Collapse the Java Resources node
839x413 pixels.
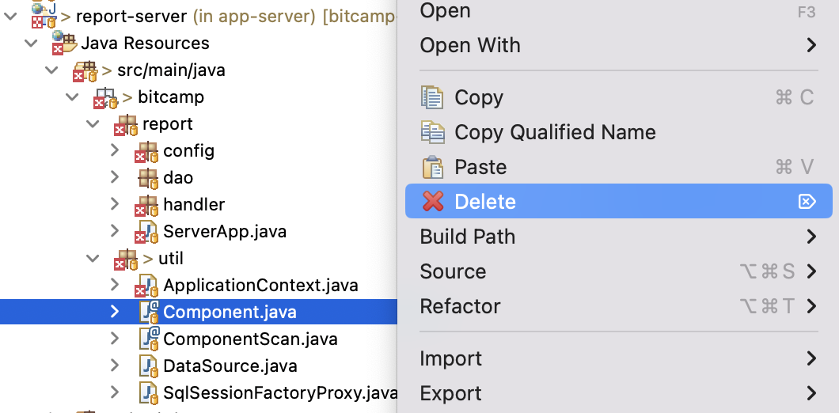point(31,43)
